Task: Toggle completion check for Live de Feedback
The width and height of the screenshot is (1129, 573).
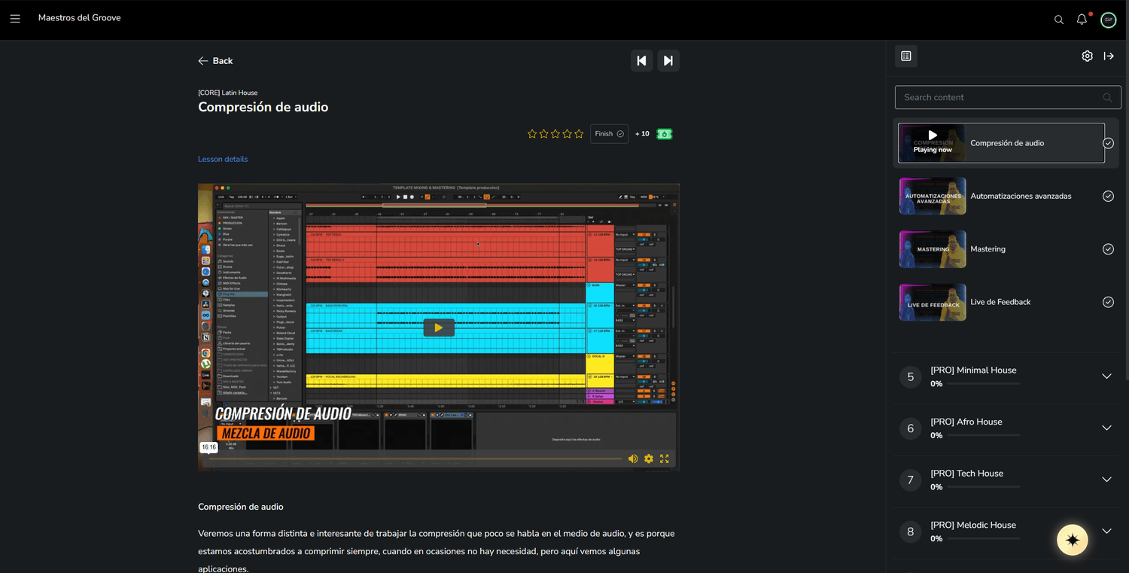Action: coord(1108,302)
